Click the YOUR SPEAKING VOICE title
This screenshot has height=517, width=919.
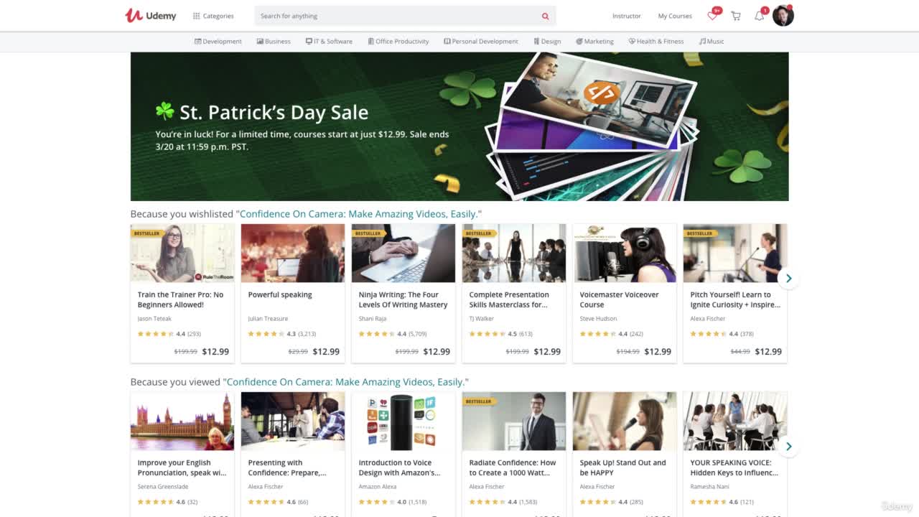(734, 467)
